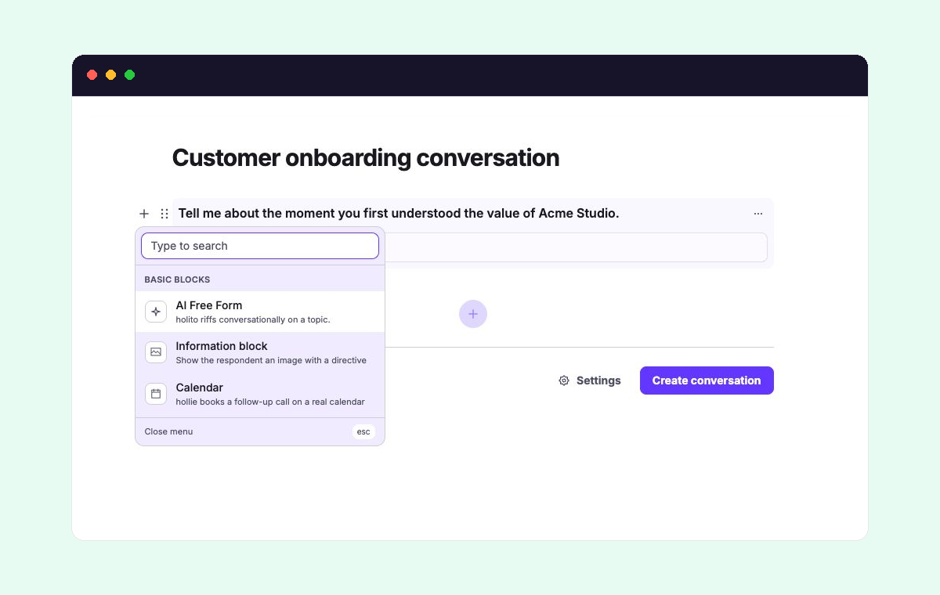Focus the Type to search field
This screenshot has width=940, height=595.
[260, 246]
